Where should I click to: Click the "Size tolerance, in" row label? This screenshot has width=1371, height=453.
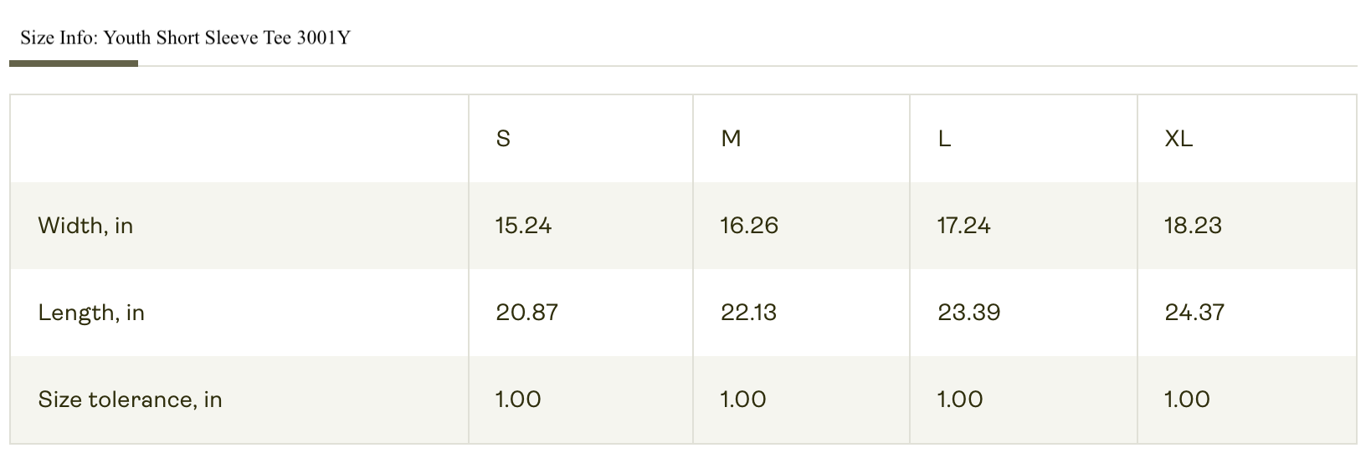(130, 400)
